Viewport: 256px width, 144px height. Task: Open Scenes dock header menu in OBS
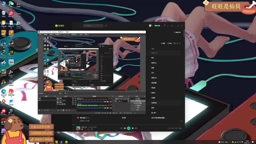click(x=55, y=96)
